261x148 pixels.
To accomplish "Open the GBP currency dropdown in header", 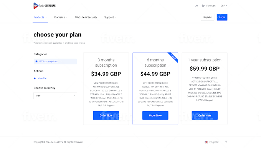I will tap(224, 6).
